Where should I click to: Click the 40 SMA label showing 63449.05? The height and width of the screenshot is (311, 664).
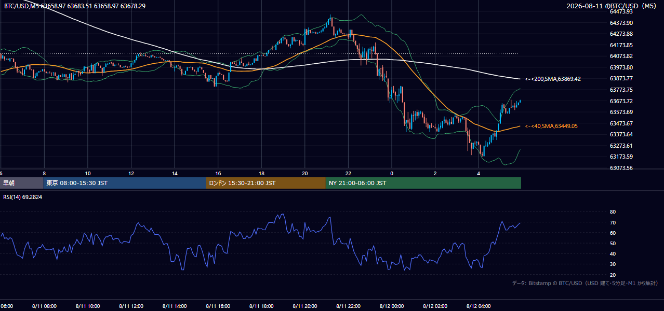(x=551, y=126)
